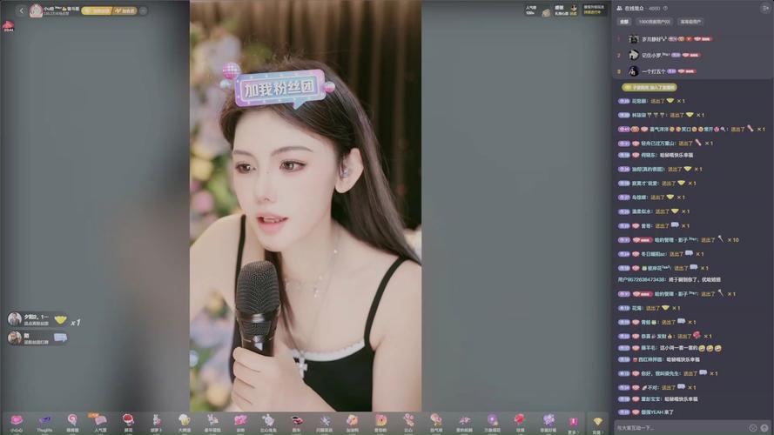Send the 人气票 ticket gift
This screenshot has width=774, height=435.
point(100,423)
